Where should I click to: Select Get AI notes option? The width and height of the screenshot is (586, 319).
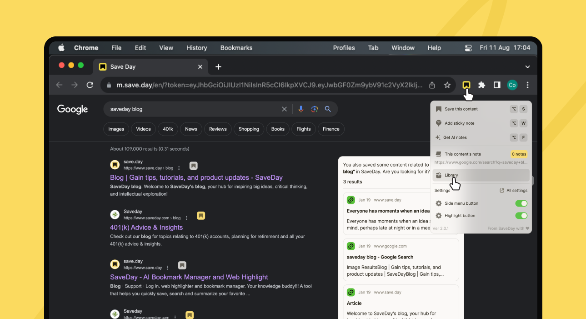(481, 137)
